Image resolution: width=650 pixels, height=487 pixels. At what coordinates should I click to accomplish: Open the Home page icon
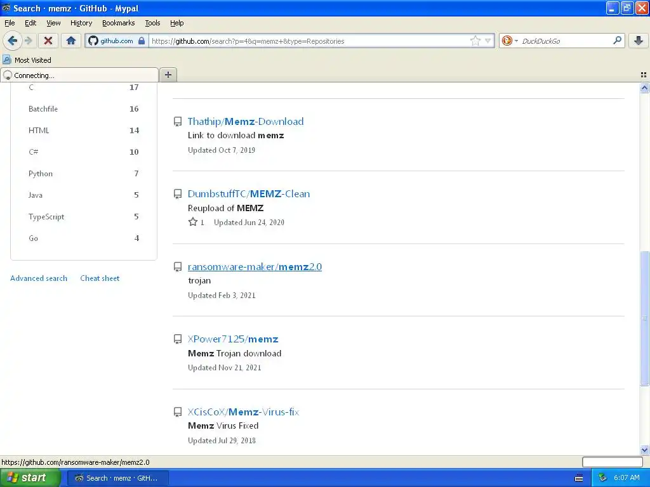click(71, 41)
